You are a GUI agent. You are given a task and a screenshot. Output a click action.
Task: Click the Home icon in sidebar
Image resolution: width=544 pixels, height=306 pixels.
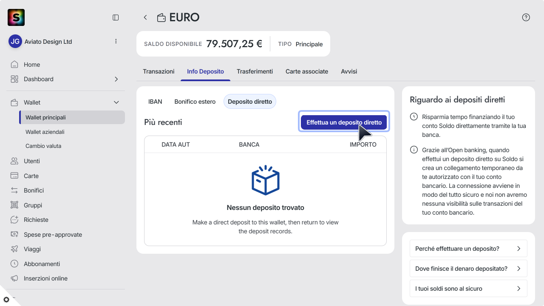[14, 65]
